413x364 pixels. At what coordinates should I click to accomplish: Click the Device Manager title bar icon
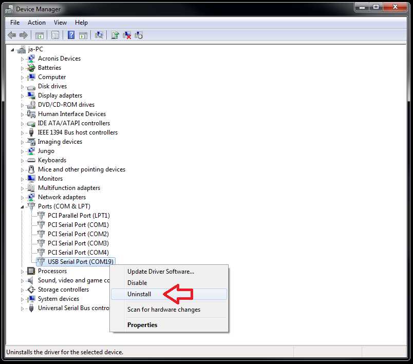[x=9, y=9]
